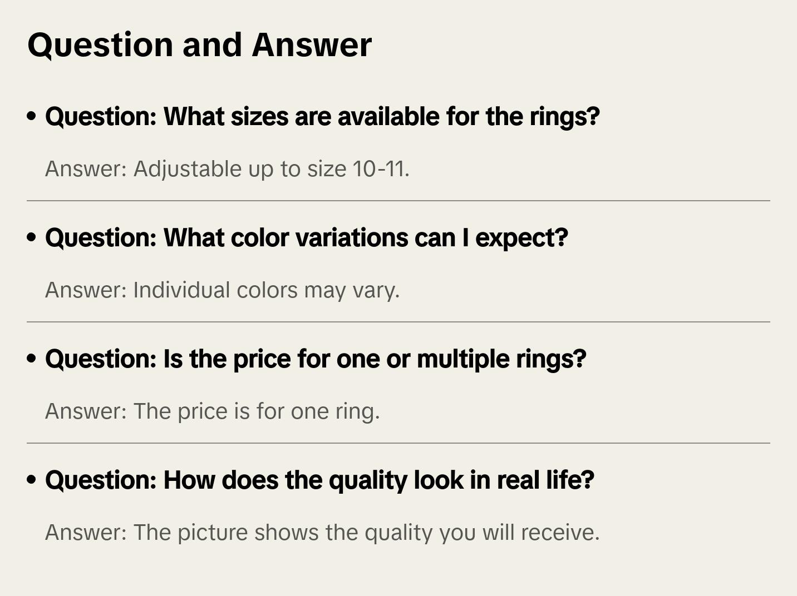
Task: Select the price for one or multiple rings question
Action: pyautogui.click(x=316, y=359)
